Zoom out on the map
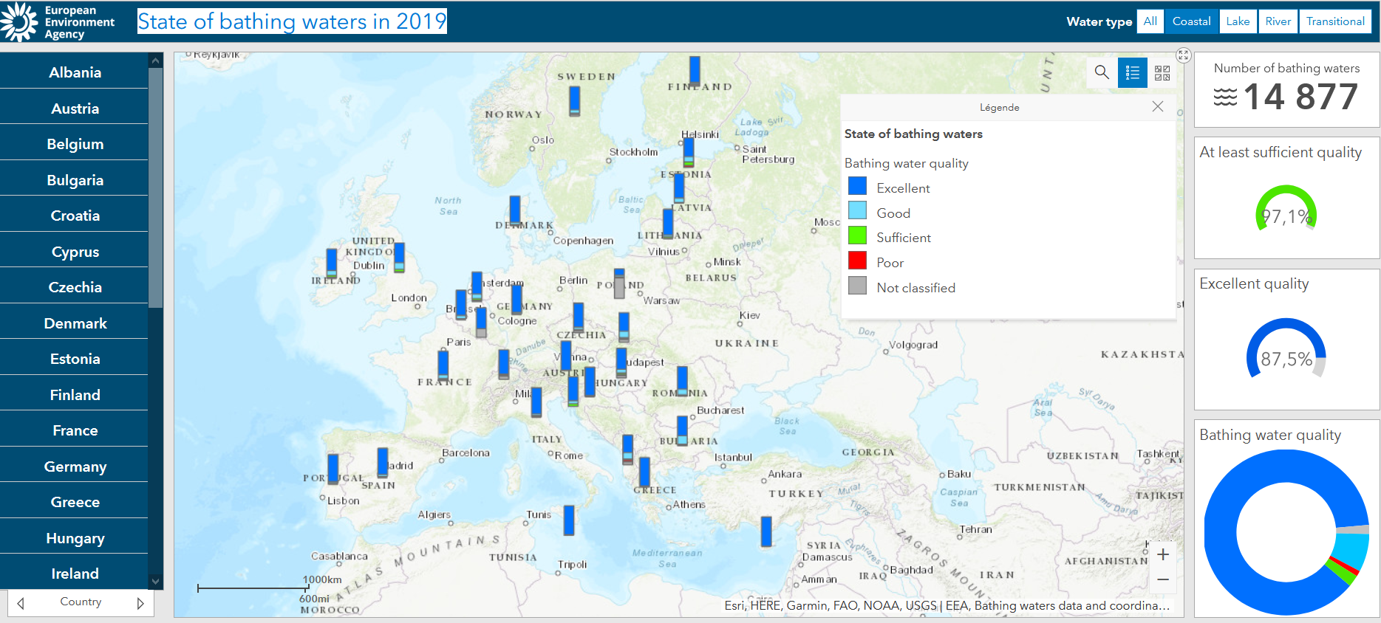The width and height of the screenshot is (1381, 623). tap(1163, 579)
